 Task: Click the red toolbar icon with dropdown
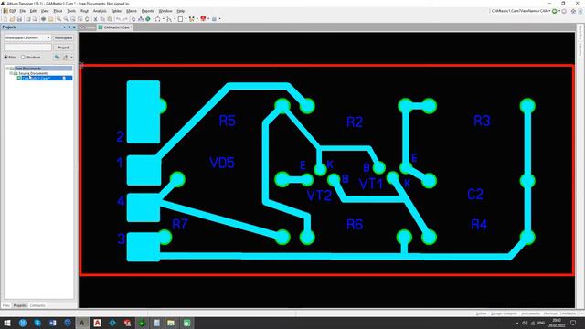[x=203, y=19]
